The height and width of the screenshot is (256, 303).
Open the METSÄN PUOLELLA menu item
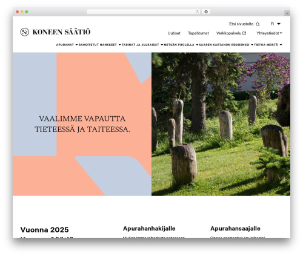(x=179, y=45)
